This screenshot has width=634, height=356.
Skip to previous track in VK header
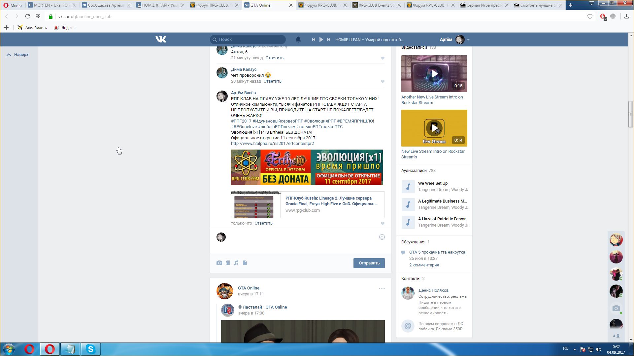[x=314, y=40]
